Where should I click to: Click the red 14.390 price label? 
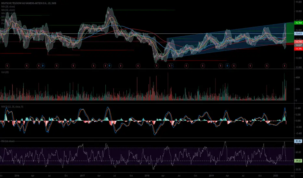[x=298, y=49]
